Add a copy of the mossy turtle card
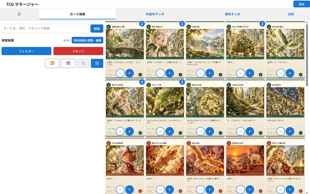The width and height of the screenshot is (310, 194). coord(250,73)
